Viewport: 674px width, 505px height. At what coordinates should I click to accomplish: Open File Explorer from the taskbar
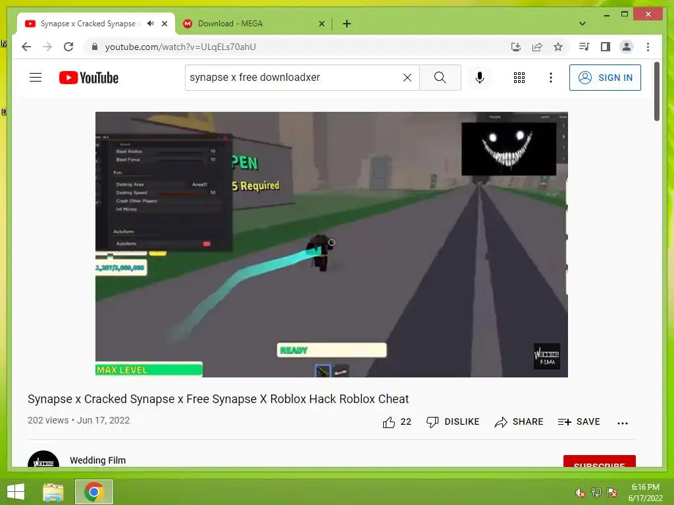53,492
